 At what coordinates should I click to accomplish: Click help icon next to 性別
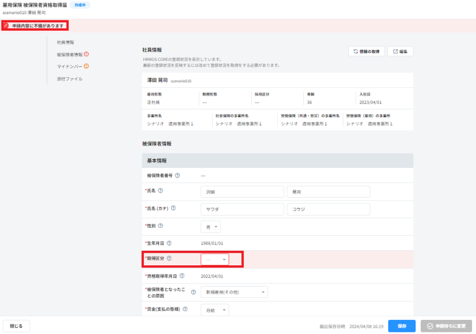[x=160, y=225]
